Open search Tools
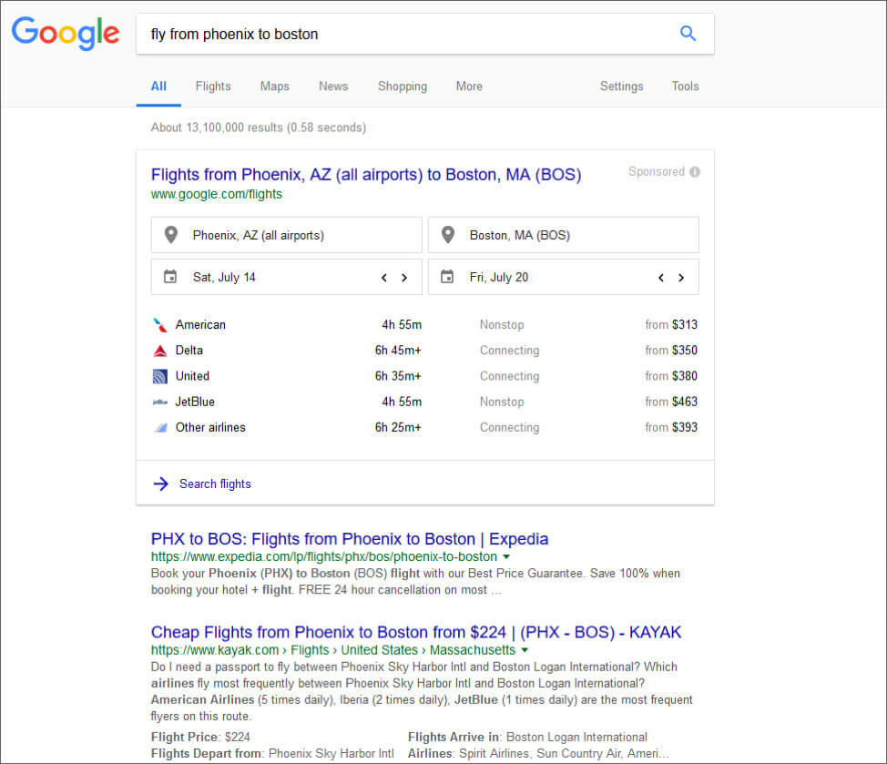887x764 pixels. point(685,86)
